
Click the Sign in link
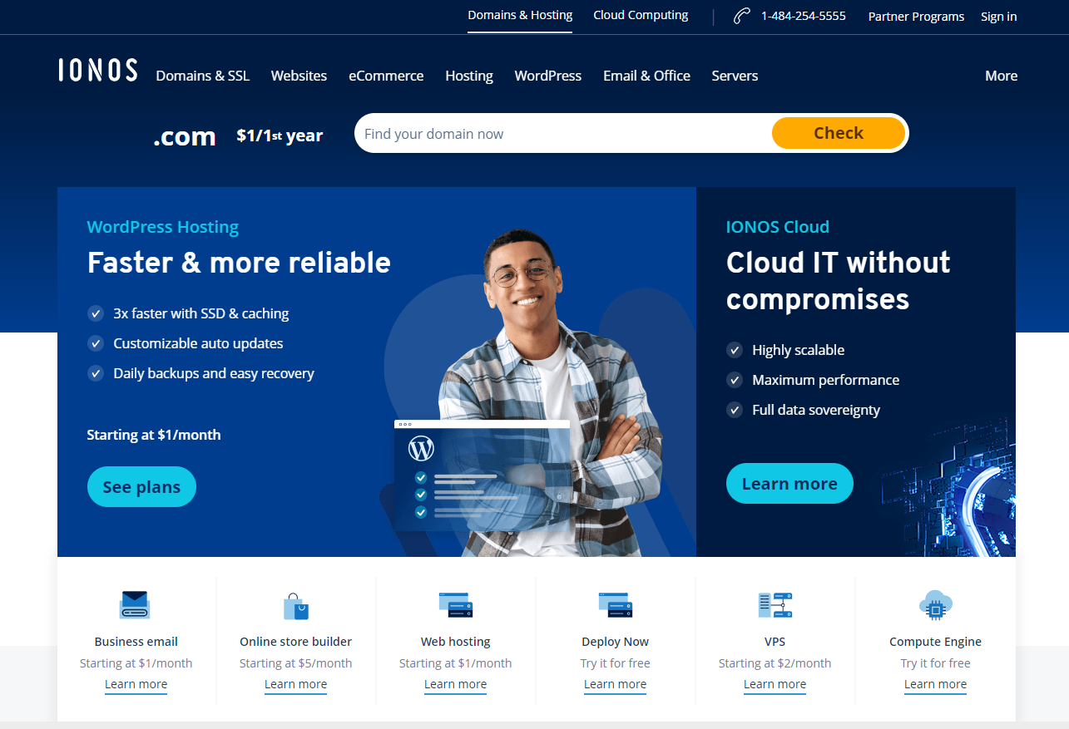(x=998, y=17)
